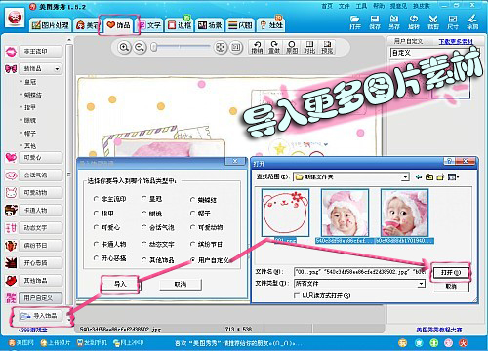This screenshot has height=351, width=488.
Task: Expand the 查找范围 folder dropdown
Action: click(x=405, y=177)
